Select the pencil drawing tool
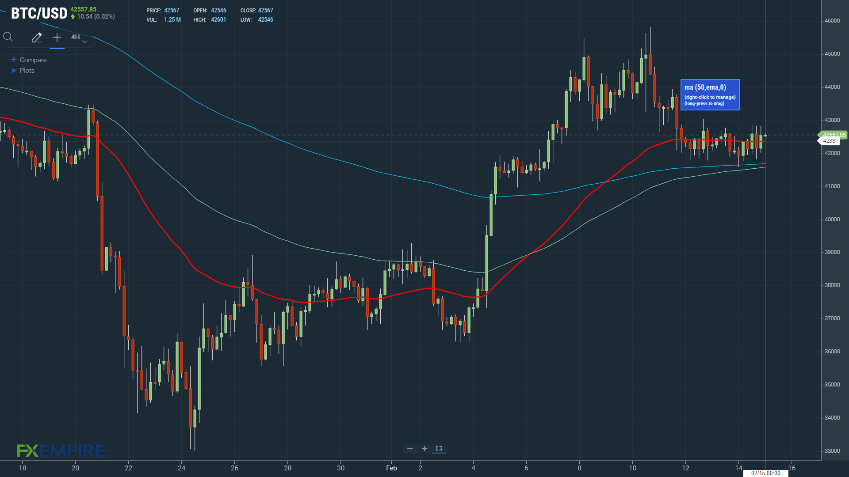The image size is (849, 477). click(x=37, y=38)
